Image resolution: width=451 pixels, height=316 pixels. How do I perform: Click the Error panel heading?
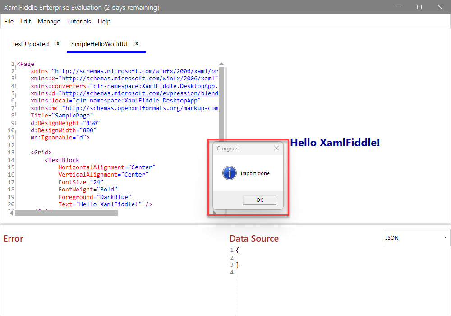click(x=13, y=238)
